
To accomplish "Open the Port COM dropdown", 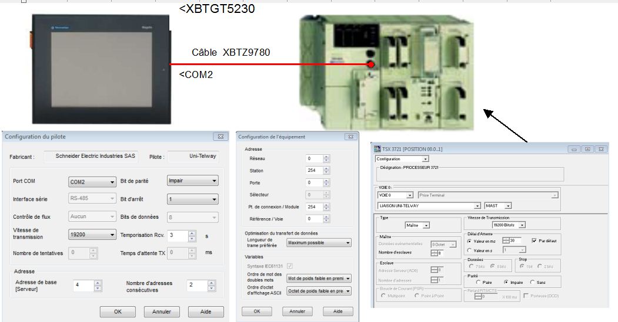I will click(x=92, y=182).
